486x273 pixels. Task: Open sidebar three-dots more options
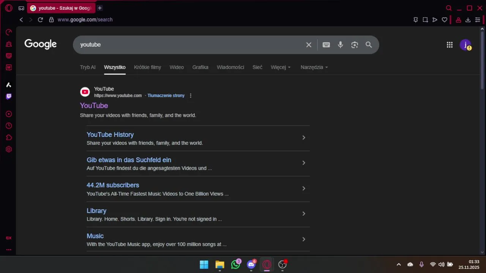(x=9, y=250)
